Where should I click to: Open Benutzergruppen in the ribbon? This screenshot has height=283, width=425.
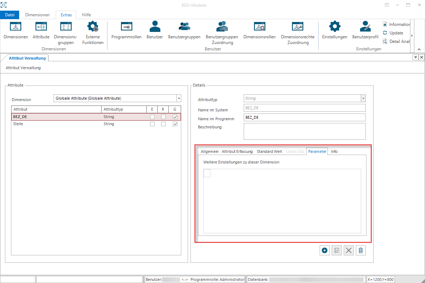(x=184, y=30)
